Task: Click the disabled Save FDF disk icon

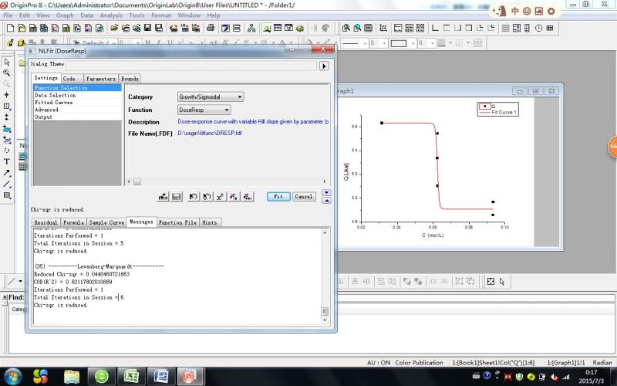Action: pos(177,197)
